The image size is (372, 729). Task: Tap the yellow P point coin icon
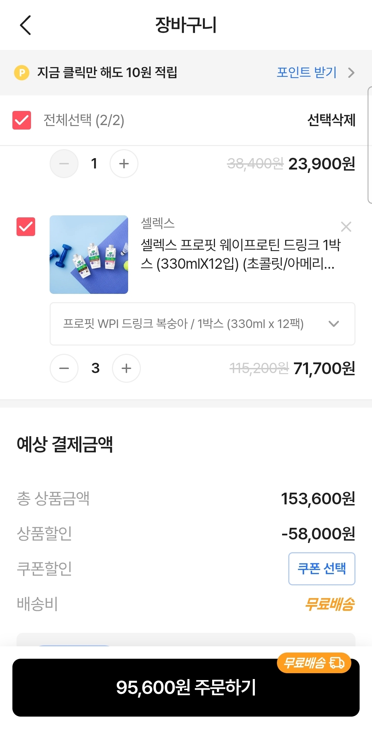click(x=22, y=73)
